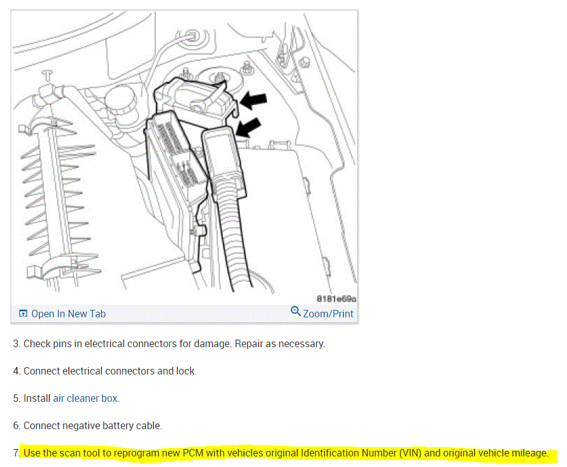Click step 6 'Connect negative battery cable'
The height and width of the screenshot is (467, 567).
88,426
